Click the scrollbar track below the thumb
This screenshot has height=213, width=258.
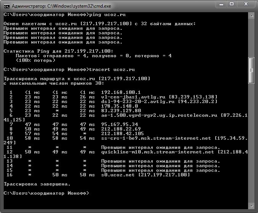click(x=251, y=143)
